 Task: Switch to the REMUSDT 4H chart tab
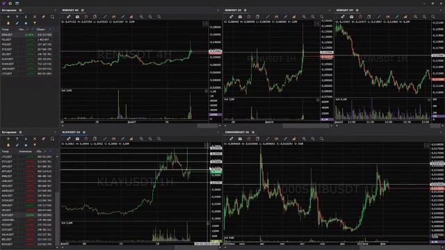(70, 10)
